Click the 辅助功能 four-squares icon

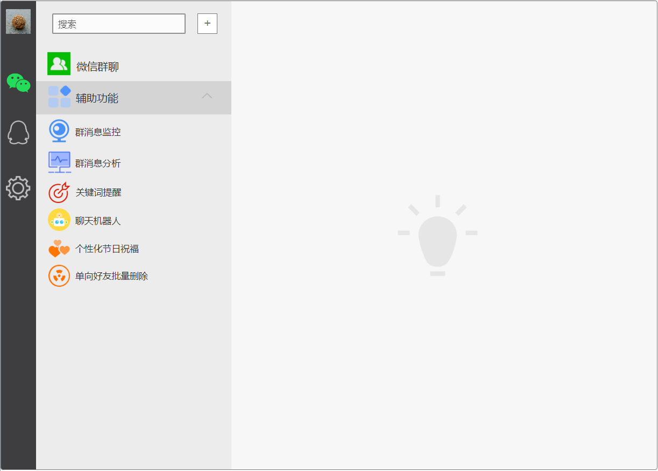click(59, 97)
